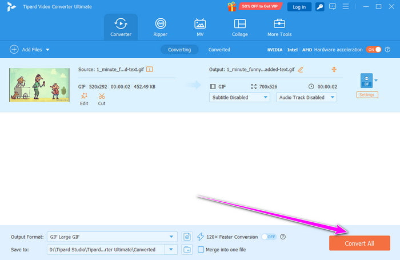This screenshot has width=400, height=260.
Task: Check Merge into one file
Action: pos(201,249)
